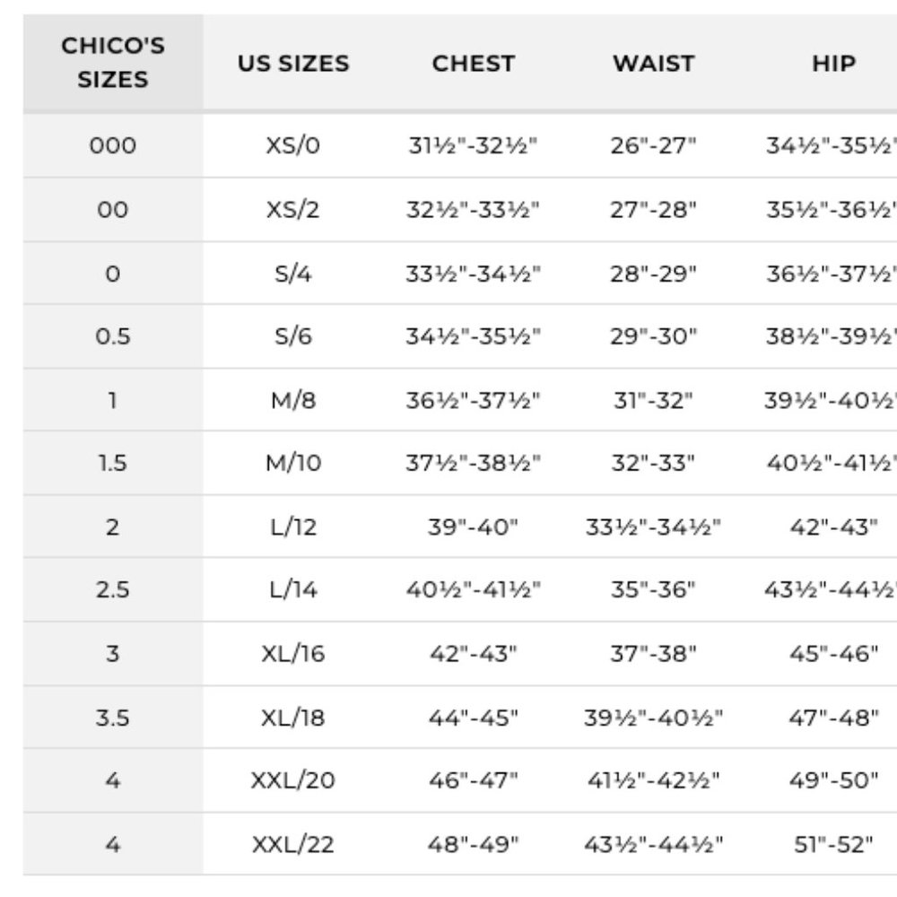
Task: Click the WAIST column header
Action: point(654,63)
